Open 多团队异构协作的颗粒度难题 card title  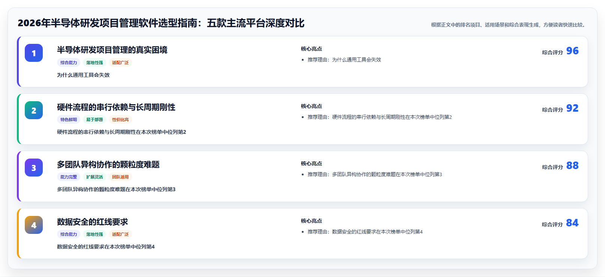click(x=108, y=165)
